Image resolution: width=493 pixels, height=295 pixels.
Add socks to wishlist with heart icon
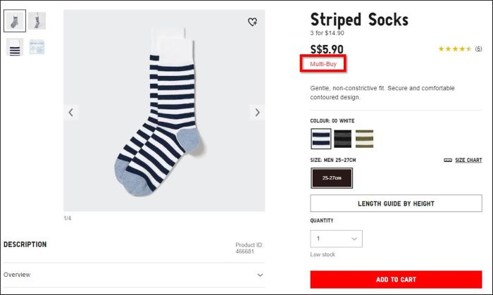(x=253, y=22)
